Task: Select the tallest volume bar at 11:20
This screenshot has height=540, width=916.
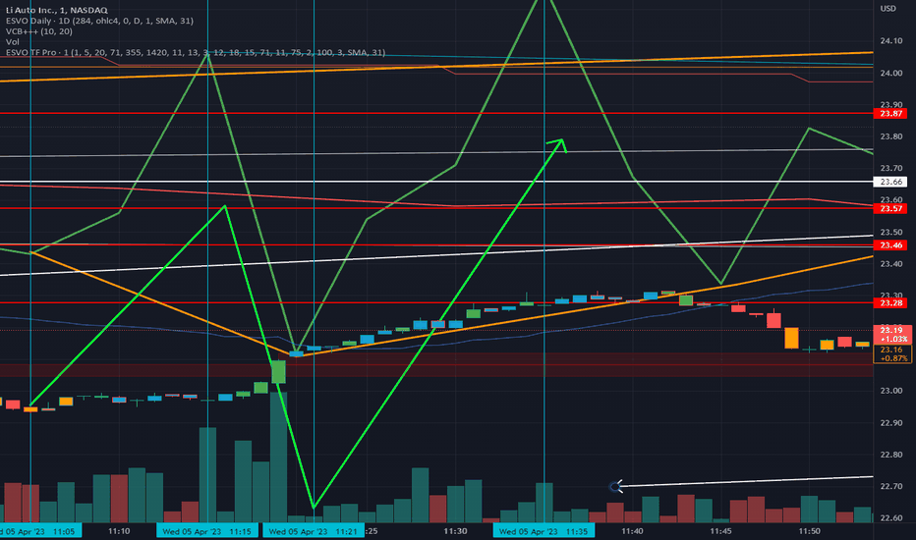Action: pos(278,458)
